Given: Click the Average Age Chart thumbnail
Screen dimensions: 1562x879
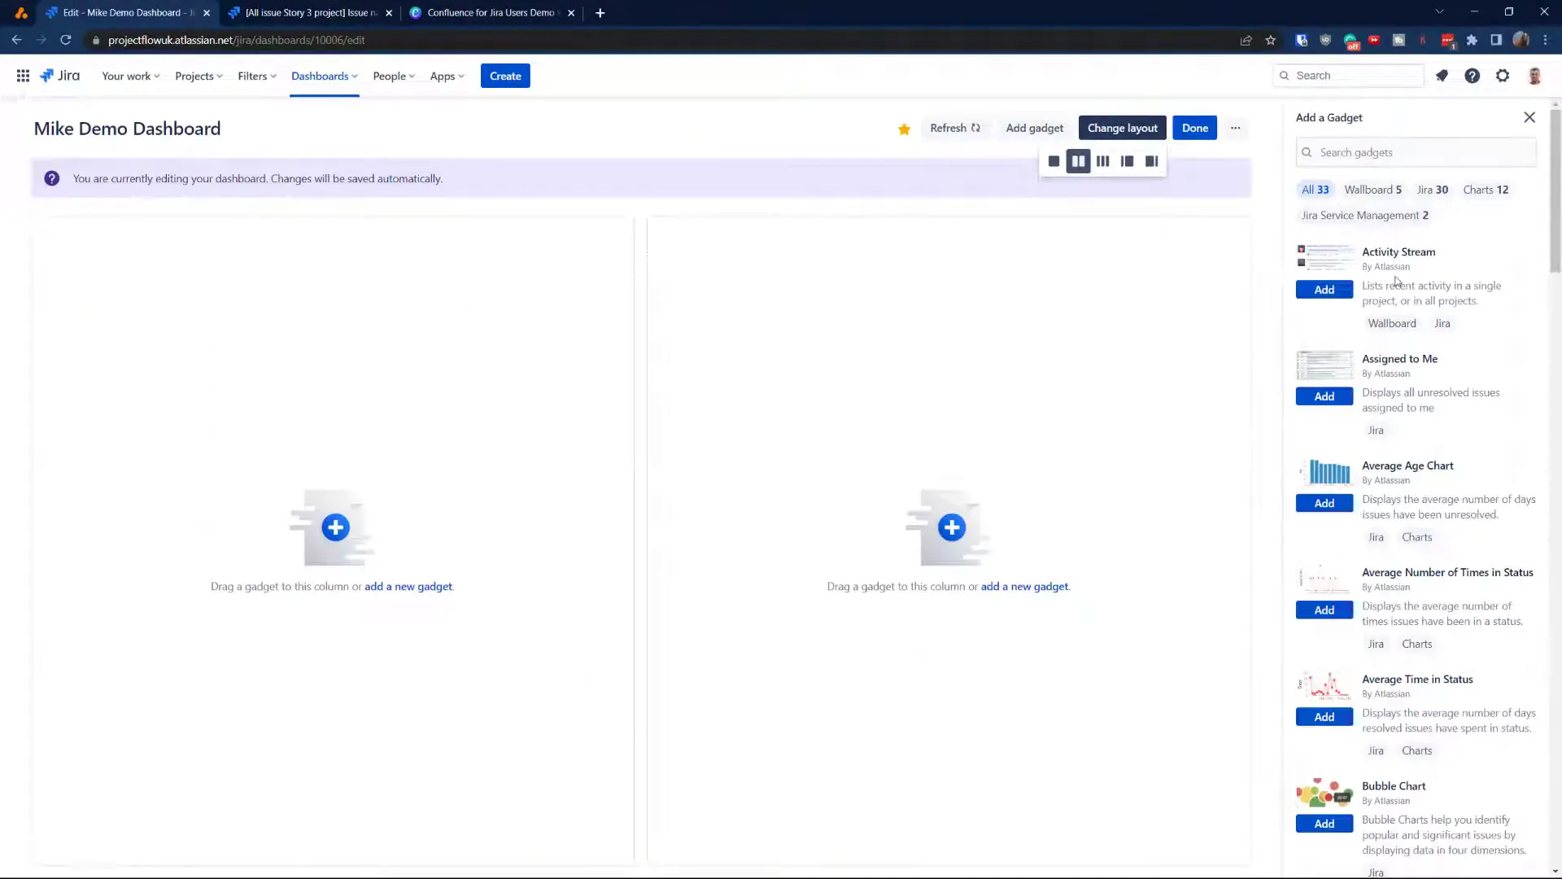Looking at the screenshot, I should pos(1324,472).
